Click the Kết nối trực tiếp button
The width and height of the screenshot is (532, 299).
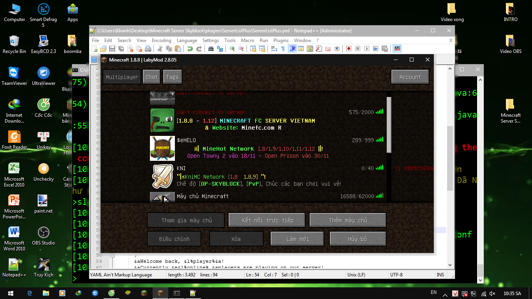tap(266, 220)
